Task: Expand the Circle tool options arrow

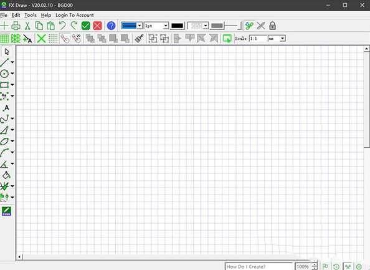Action: 12,74
